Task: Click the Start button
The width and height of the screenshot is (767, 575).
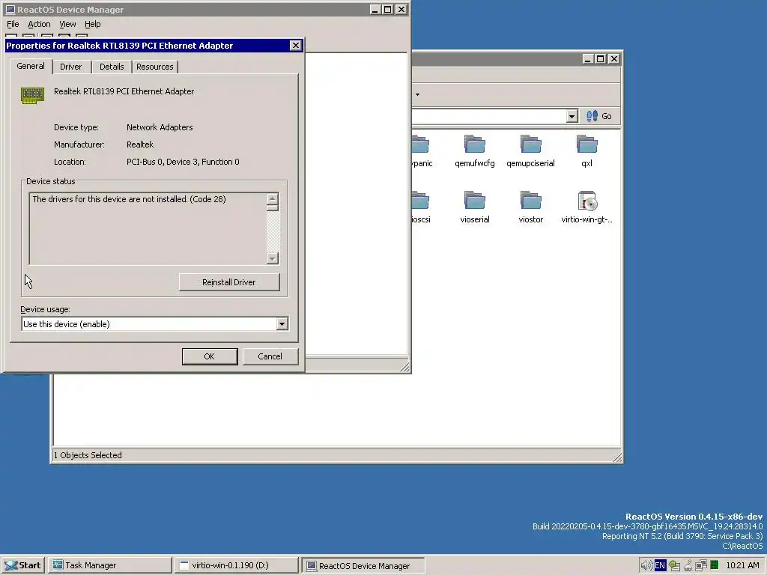Action: [x=22, y=565]
